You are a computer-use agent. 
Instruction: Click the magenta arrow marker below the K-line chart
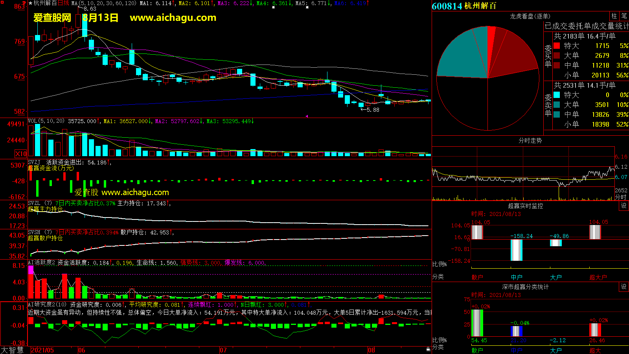pyautogui.click(x=307, y=116)
